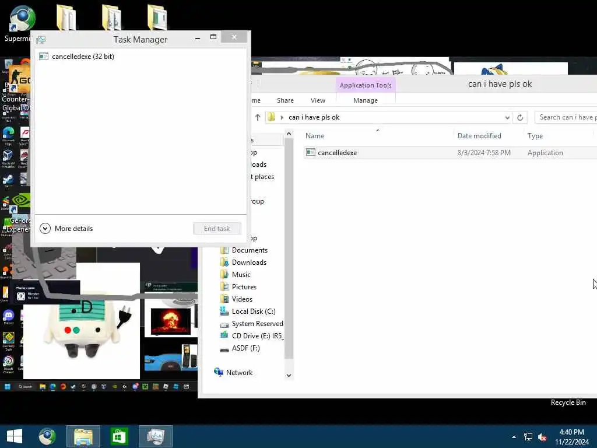Switch to File Explorer on taskbar

[83, 436]
